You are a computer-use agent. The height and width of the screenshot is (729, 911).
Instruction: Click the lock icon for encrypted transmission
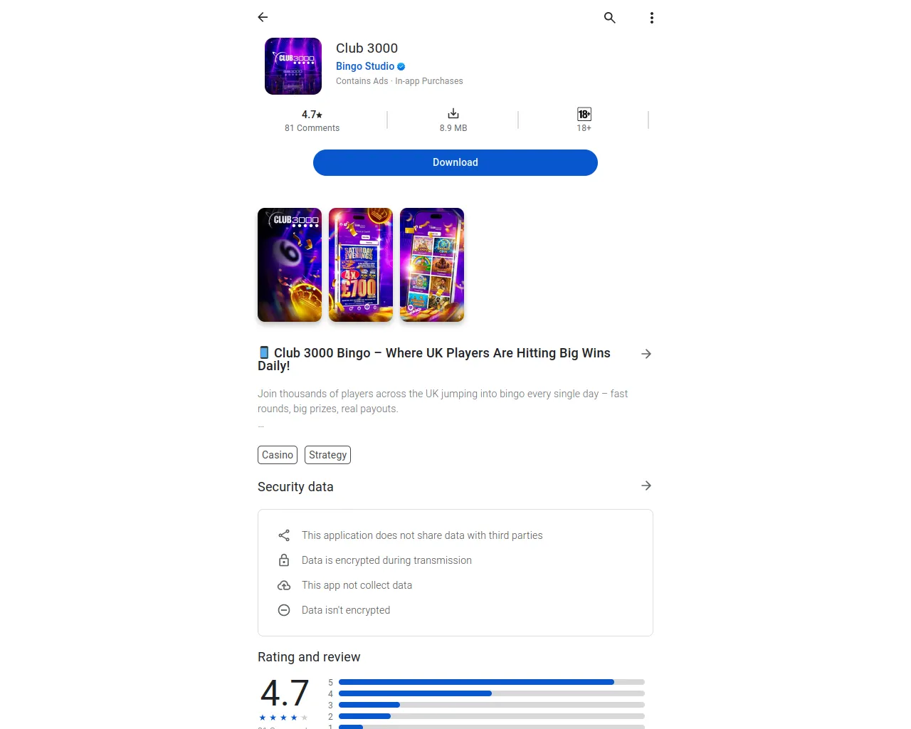click(284, 560)
